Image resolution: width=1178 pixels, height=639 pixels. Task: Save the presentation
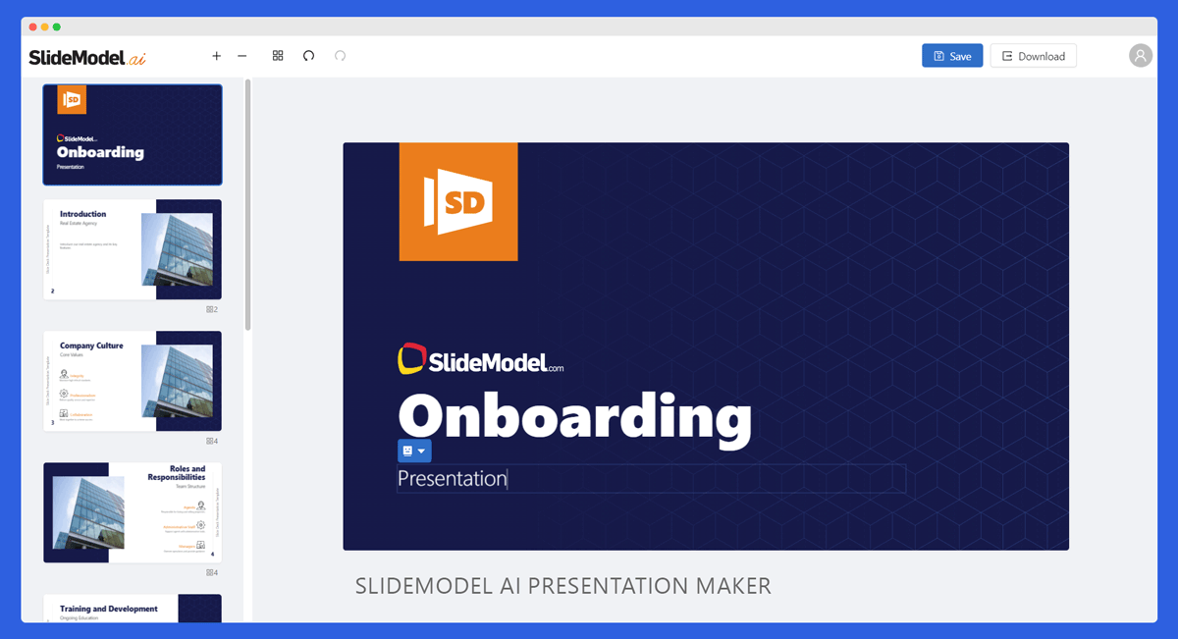click(951, 56)
